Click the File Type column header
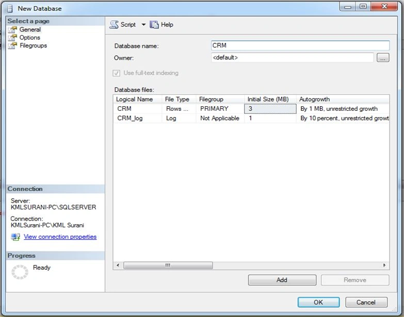Viewport: 404px width, 317px height. [x=179, y=99]
